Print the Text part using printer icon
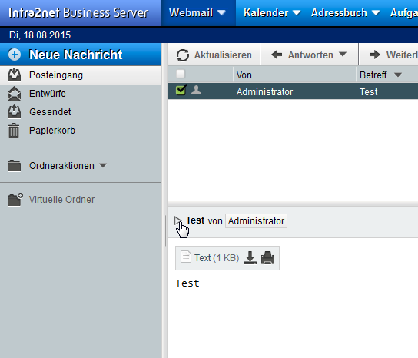Screen dimensions: 418x358 tap(267, 258)
